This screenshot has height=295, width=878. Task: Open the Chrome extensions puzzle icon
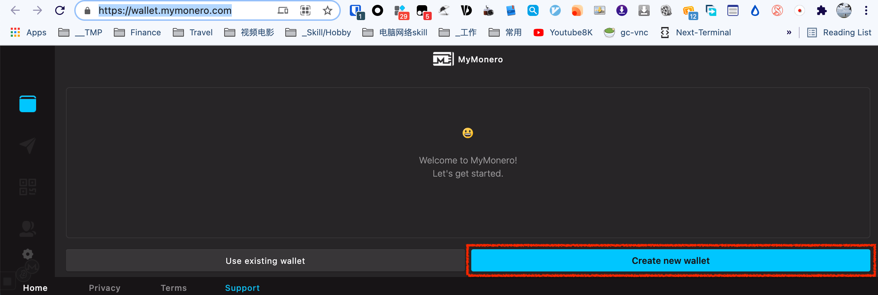coord(821,11)
